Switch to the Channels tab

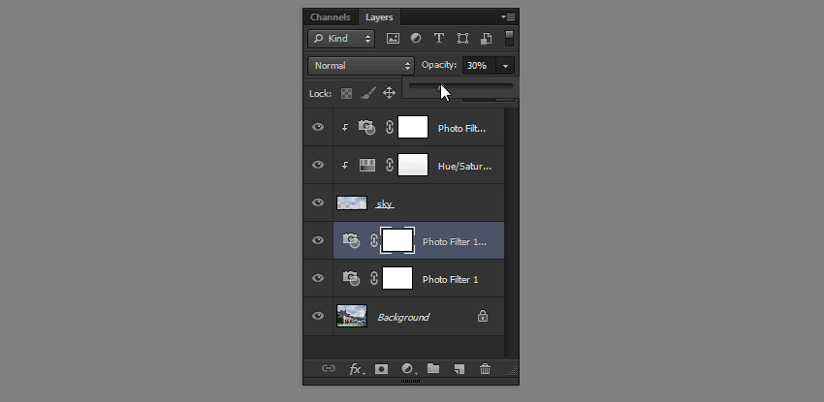click(330, 16)
